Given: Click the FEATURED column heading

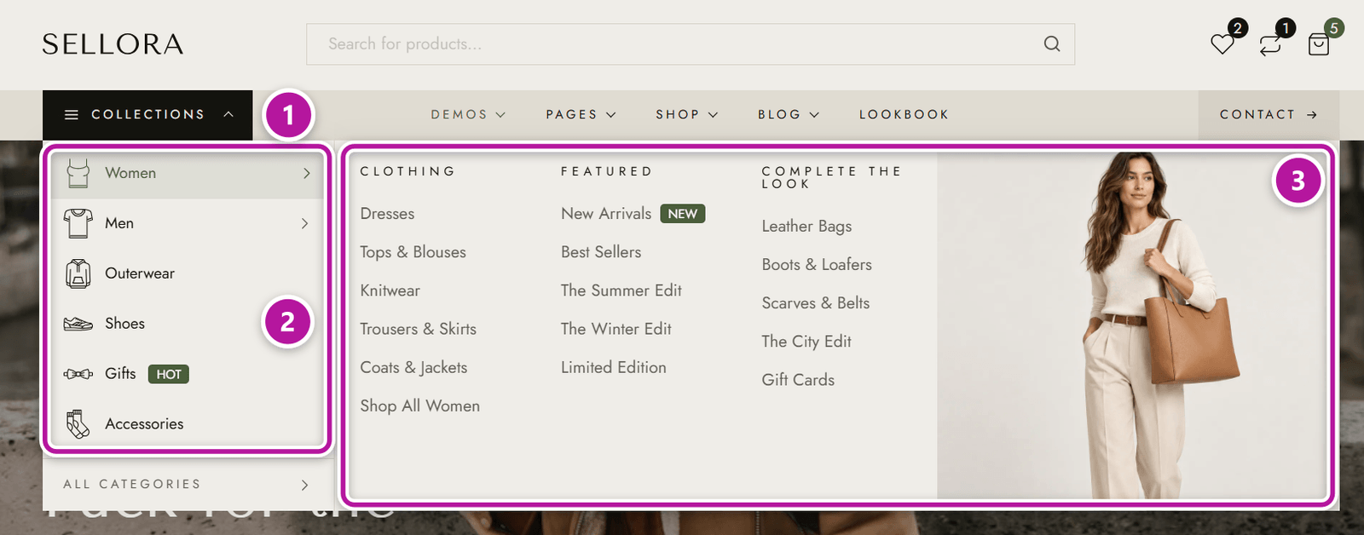Looking at the screenshot, I should tap(607, 171).
